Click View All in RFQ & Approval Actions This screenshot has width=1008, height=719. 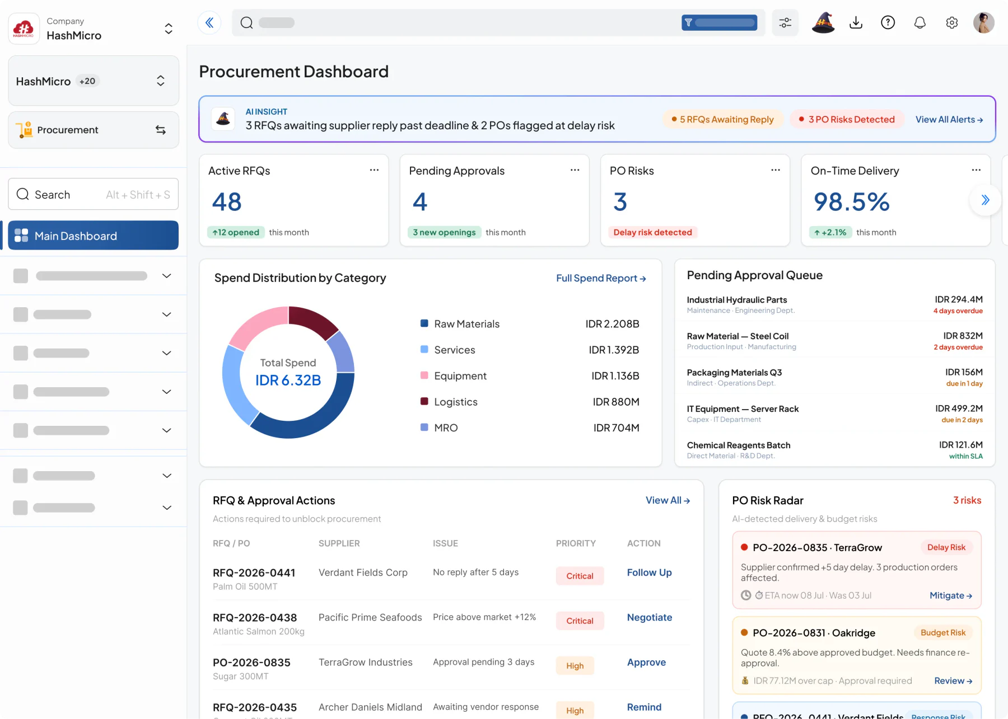coord(668,500)
